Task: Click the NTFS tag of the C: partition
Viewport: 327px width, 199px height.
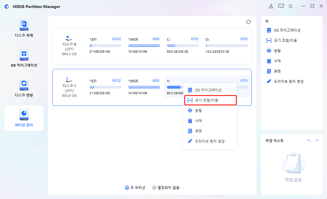Action: click(x=195, y=39)
